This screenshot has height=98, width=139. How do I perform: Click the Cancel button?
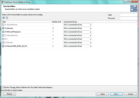pyautogui.click(x=130, y=94)
